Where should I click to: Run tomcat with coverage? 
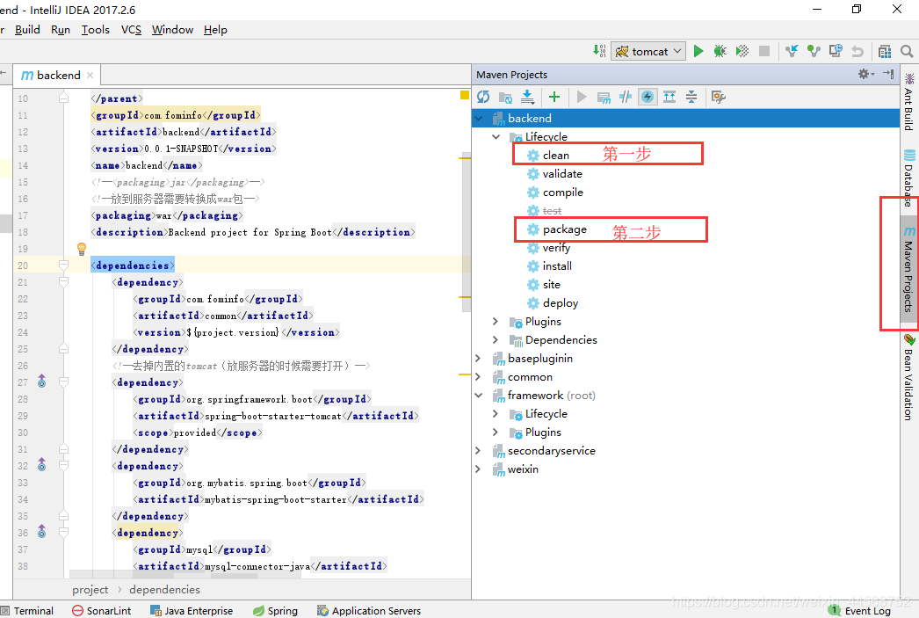point(742,51)
